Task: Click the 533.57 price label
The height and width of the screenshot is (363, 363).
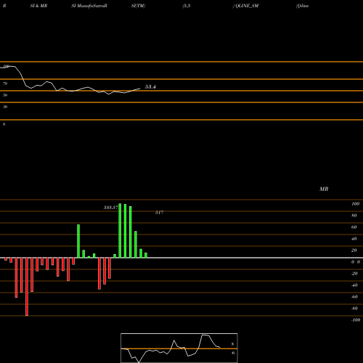Action: tap(110, 208)
